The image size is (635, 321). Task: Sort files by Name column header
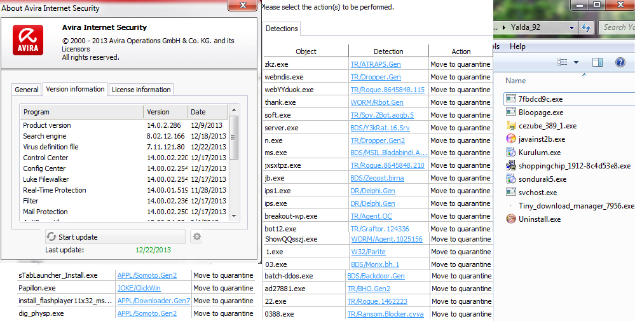516,81
